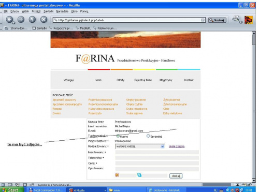Go back with the Back arrow icon

coord(9,19)
